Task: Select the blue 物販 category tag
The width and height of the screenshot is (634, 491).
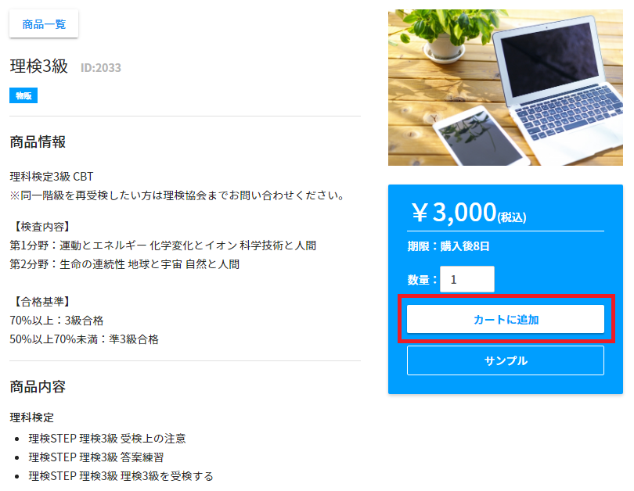Action: [23, 95]
